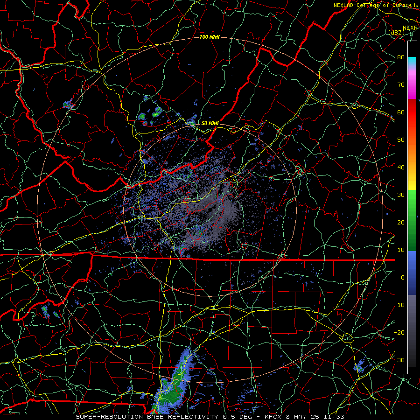Click the 100 NMI range ring label
This screenshot has width=420, height=420.
(210, 37)
